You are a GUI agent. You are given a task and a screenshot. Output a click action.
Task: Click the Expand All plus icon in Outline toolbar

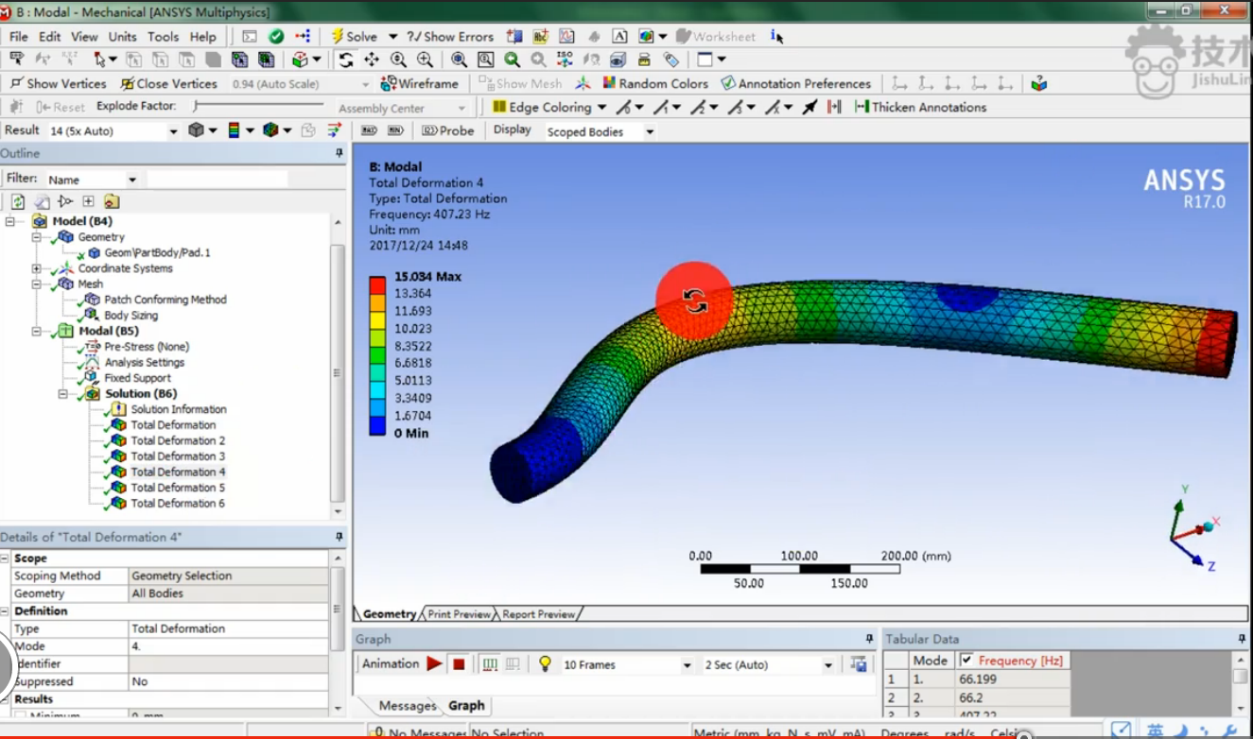88,201
